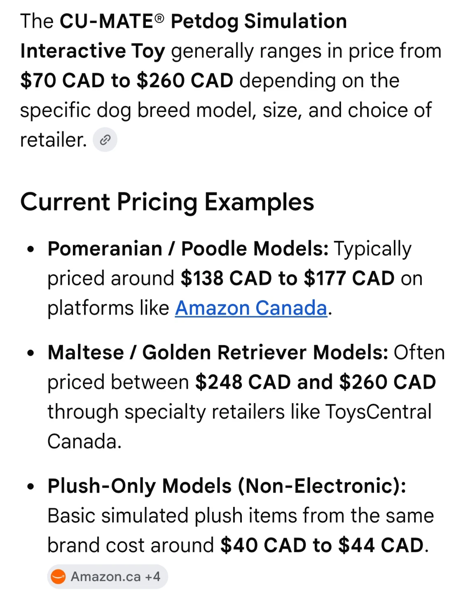Screen dimensions: 475x593
Task: Select the Current Pricing Examples heading
Action: point(167,202)
